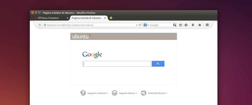The width and height of the screenshot is (252, 105).
Task: Open the Firefox hamburger menu
Action: point(207,25)
